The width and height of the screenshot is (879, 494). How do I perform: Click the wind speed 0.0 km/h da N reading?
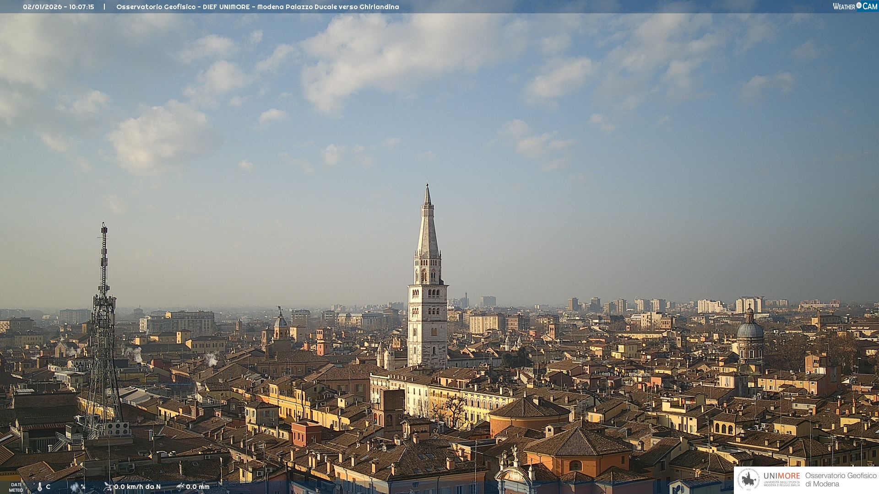point(137,487)
